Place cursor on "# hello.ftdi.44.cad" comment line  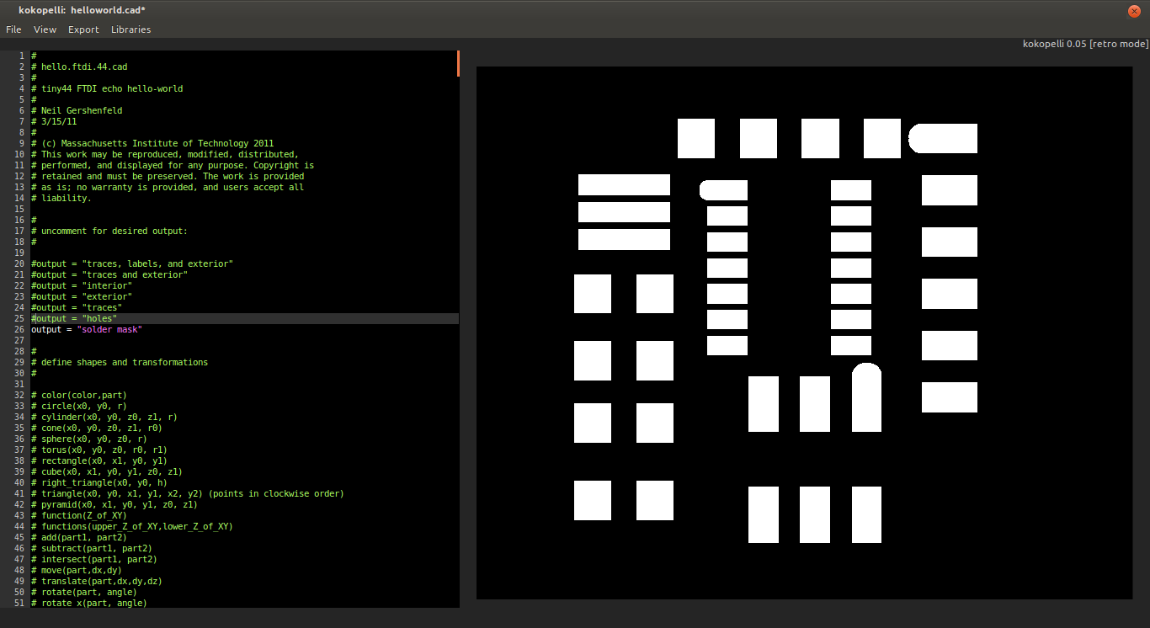[x=79, y=67]
